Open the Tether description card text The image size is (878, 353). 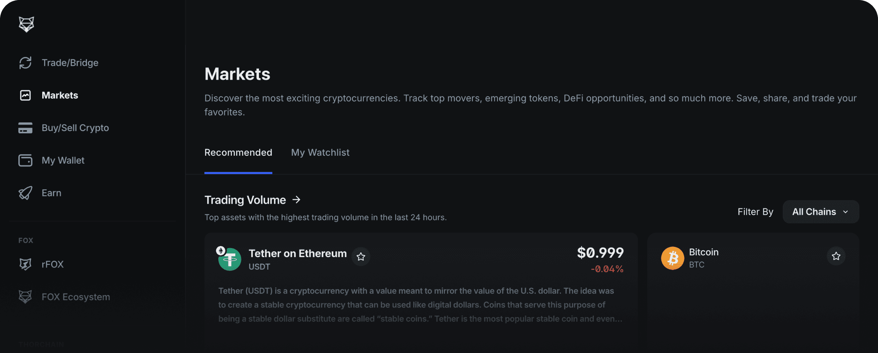tap(420, 305)
